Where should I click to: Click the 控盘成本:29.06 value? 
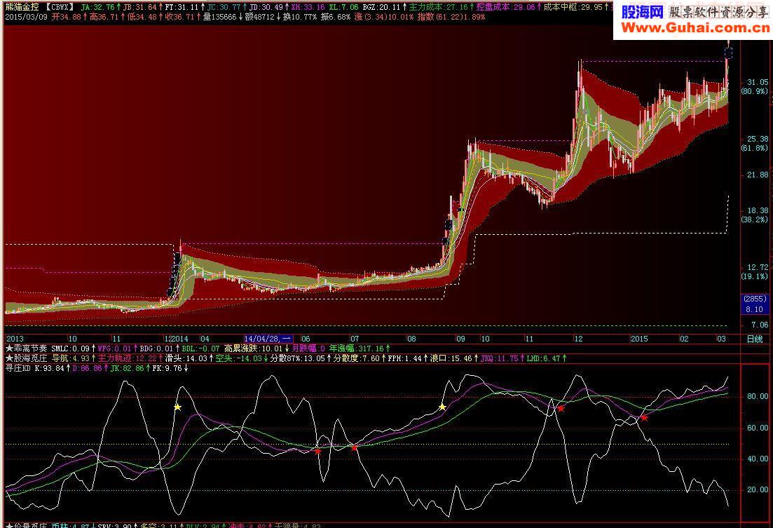click(506, 7)
